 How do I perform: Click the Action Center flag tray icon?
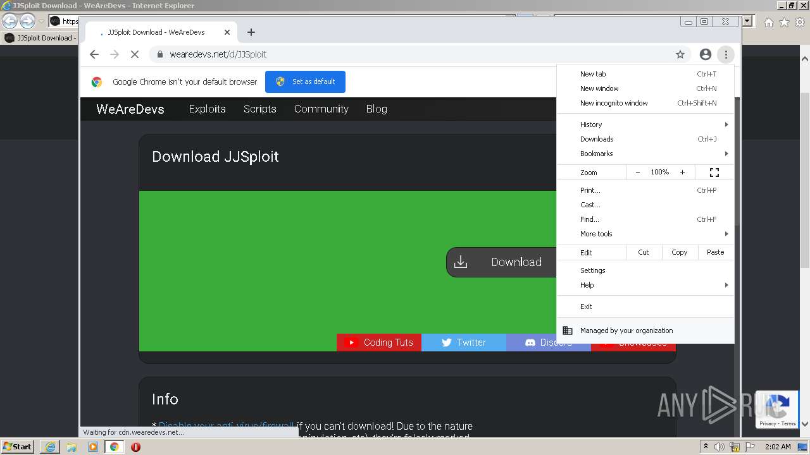tap(749, 447)
